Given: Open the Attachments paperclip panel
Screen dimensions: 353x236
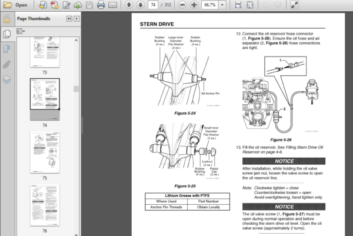Looking at the screenshot, I should coord(6,64).
